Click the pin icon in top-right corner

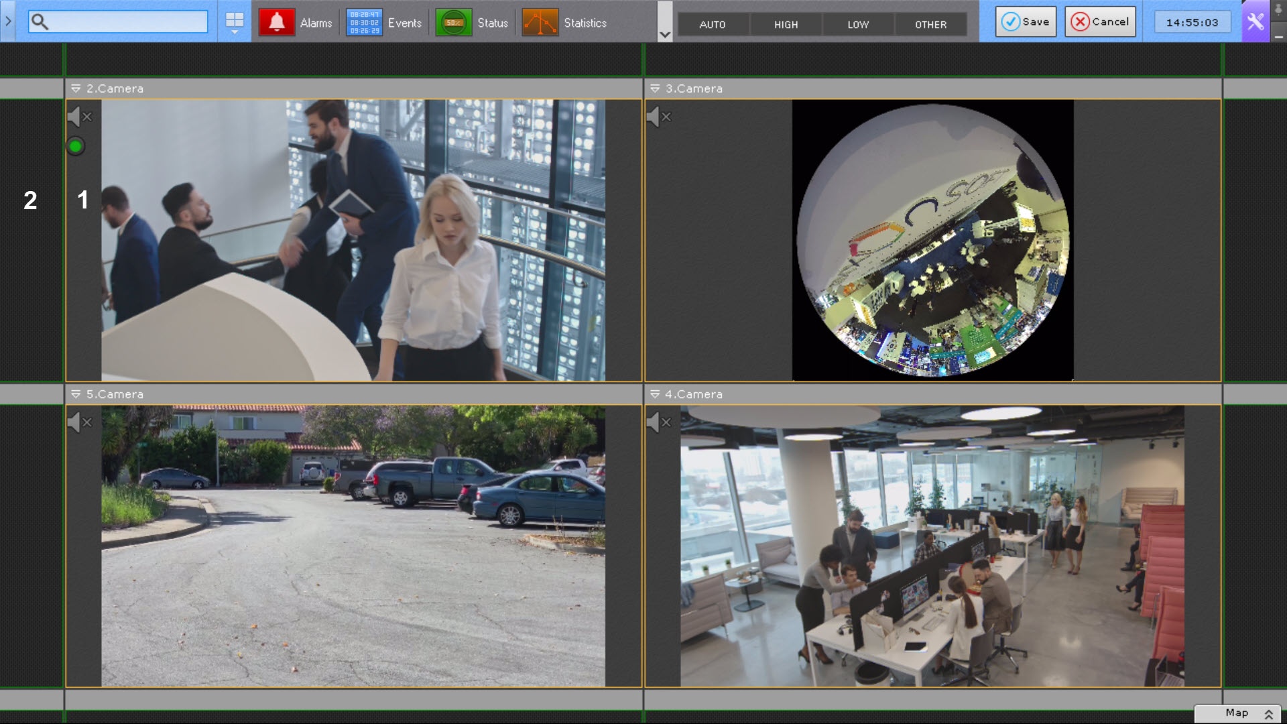point(1278,10)
